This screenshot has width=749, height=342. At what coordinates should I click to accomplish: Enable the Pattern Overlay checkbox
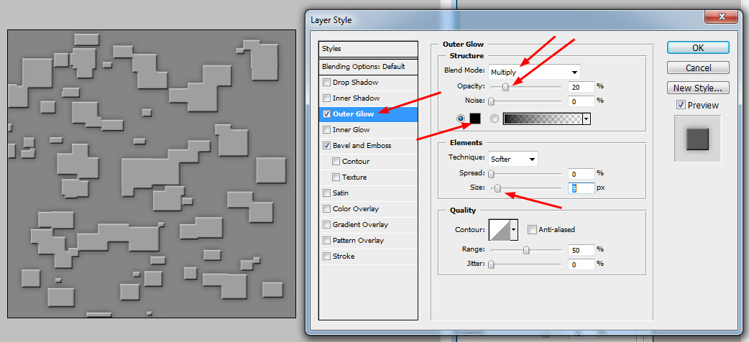(327, 240)
